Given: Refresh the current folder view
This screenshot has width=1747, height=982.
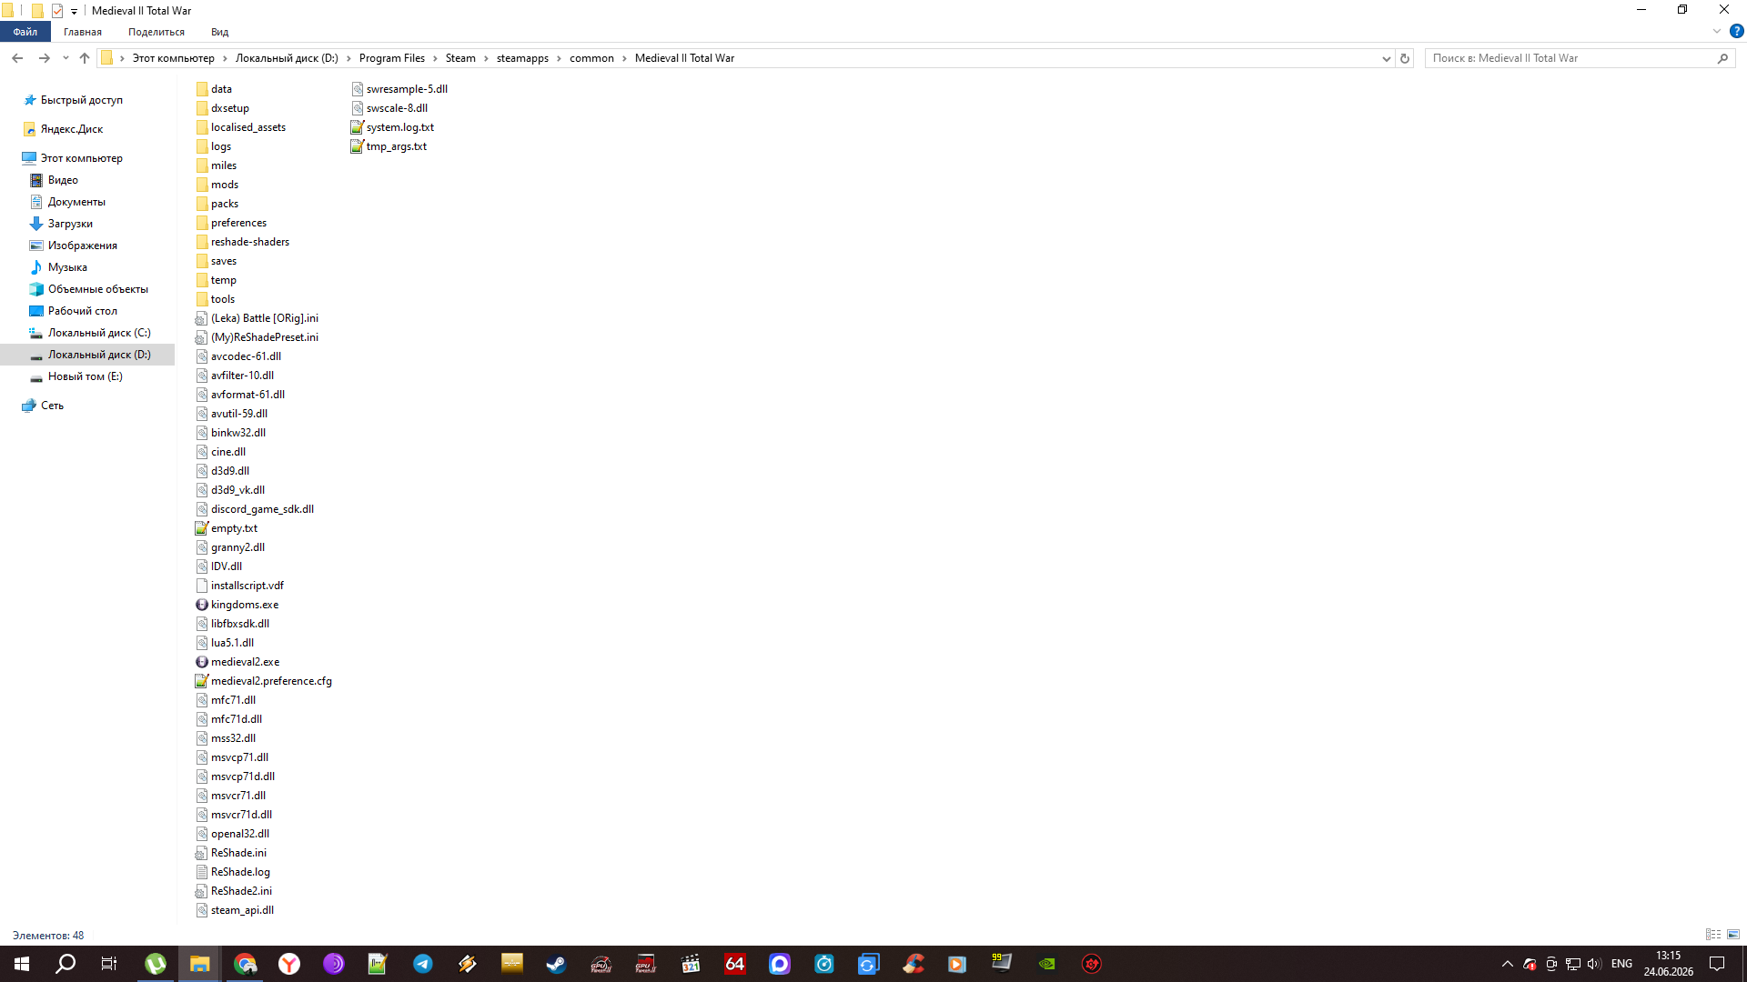Looking at the screenshot, I should click(1405, 58).
